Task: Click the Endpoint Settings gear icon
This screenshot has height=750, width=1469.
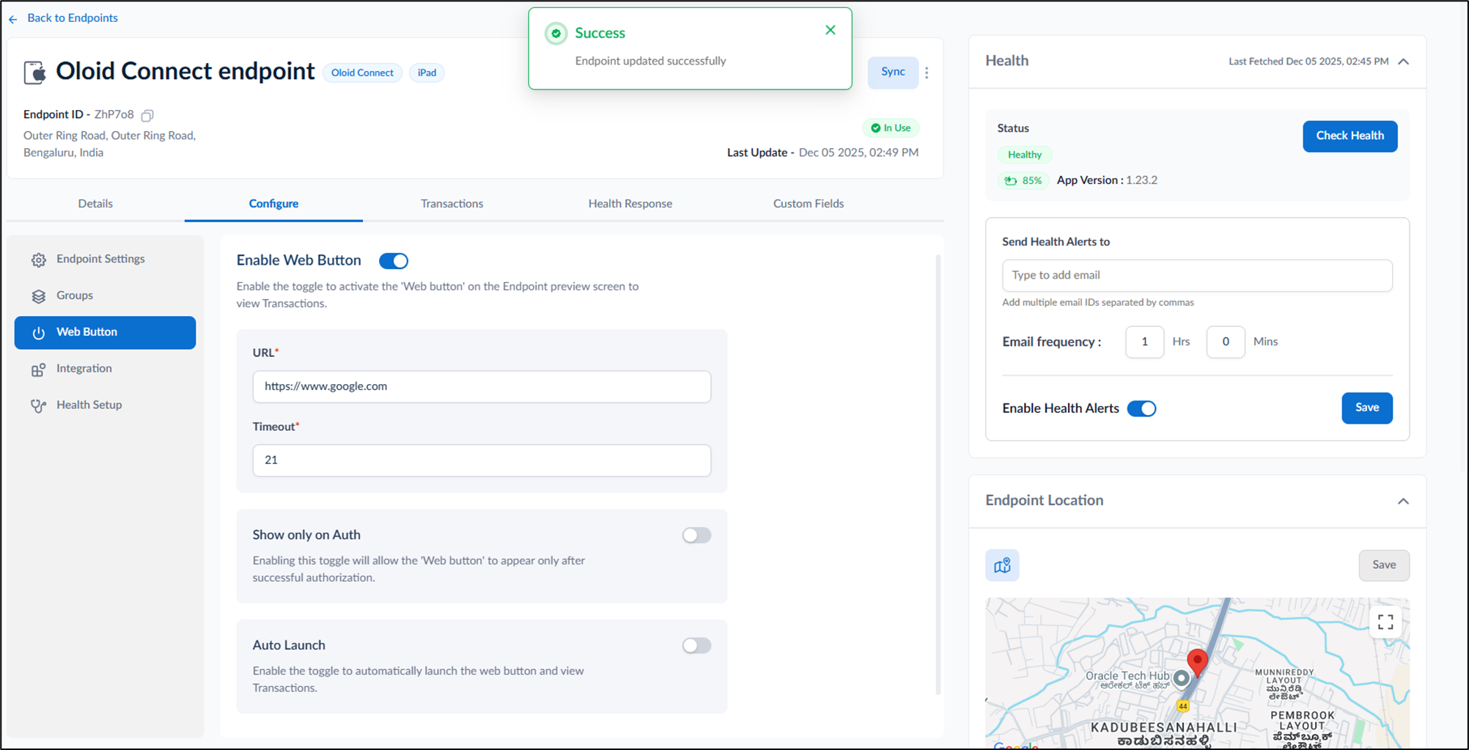Action: coord(39,260)
